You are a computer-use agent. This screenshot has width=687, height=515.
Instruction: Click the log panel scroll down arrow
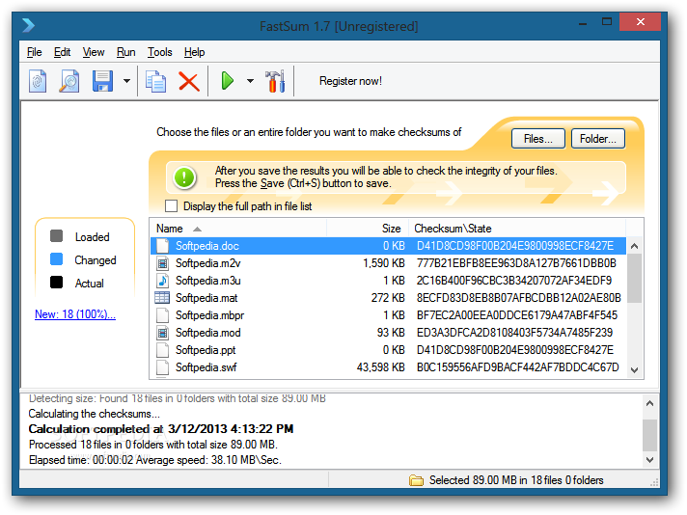click(x=649, y=460)
